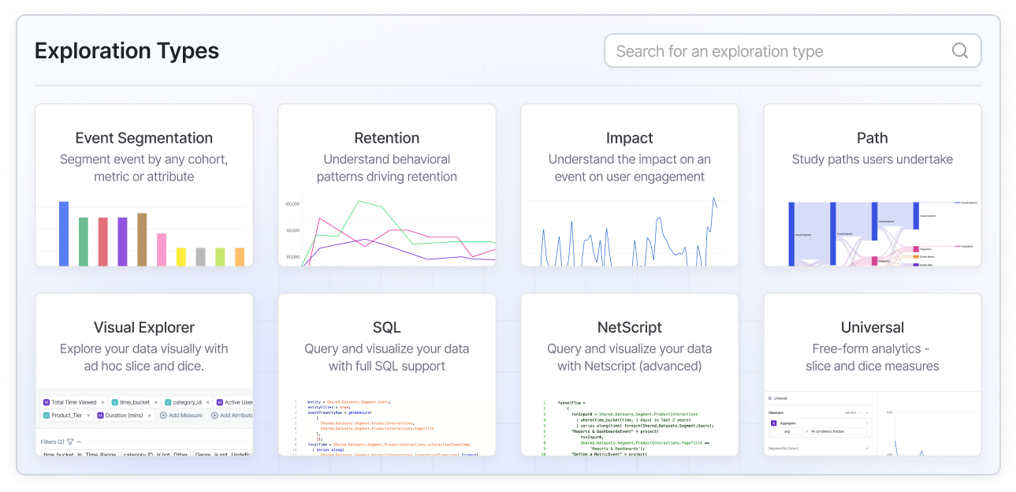Select the SQL exploration title
This screenshot has height=492, width=1016.
(x=386, y=328)
